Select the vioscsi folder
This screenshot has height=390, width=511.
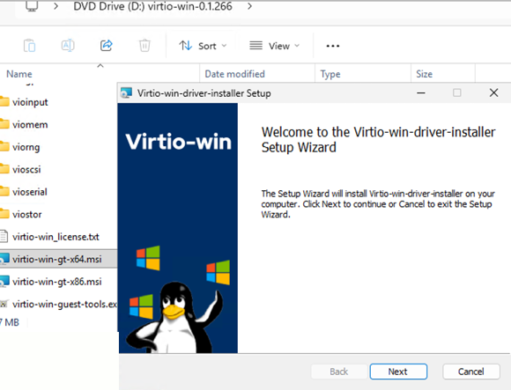click(x=26, y=170)
